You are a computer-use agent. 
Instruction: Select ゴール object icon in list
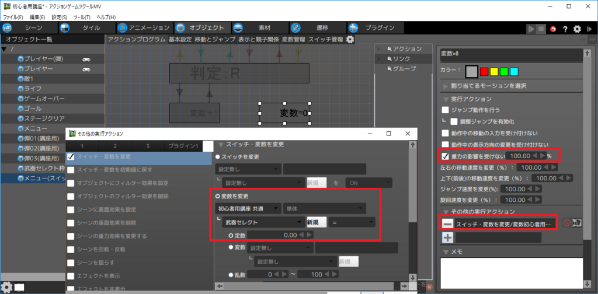pos(20,108)
